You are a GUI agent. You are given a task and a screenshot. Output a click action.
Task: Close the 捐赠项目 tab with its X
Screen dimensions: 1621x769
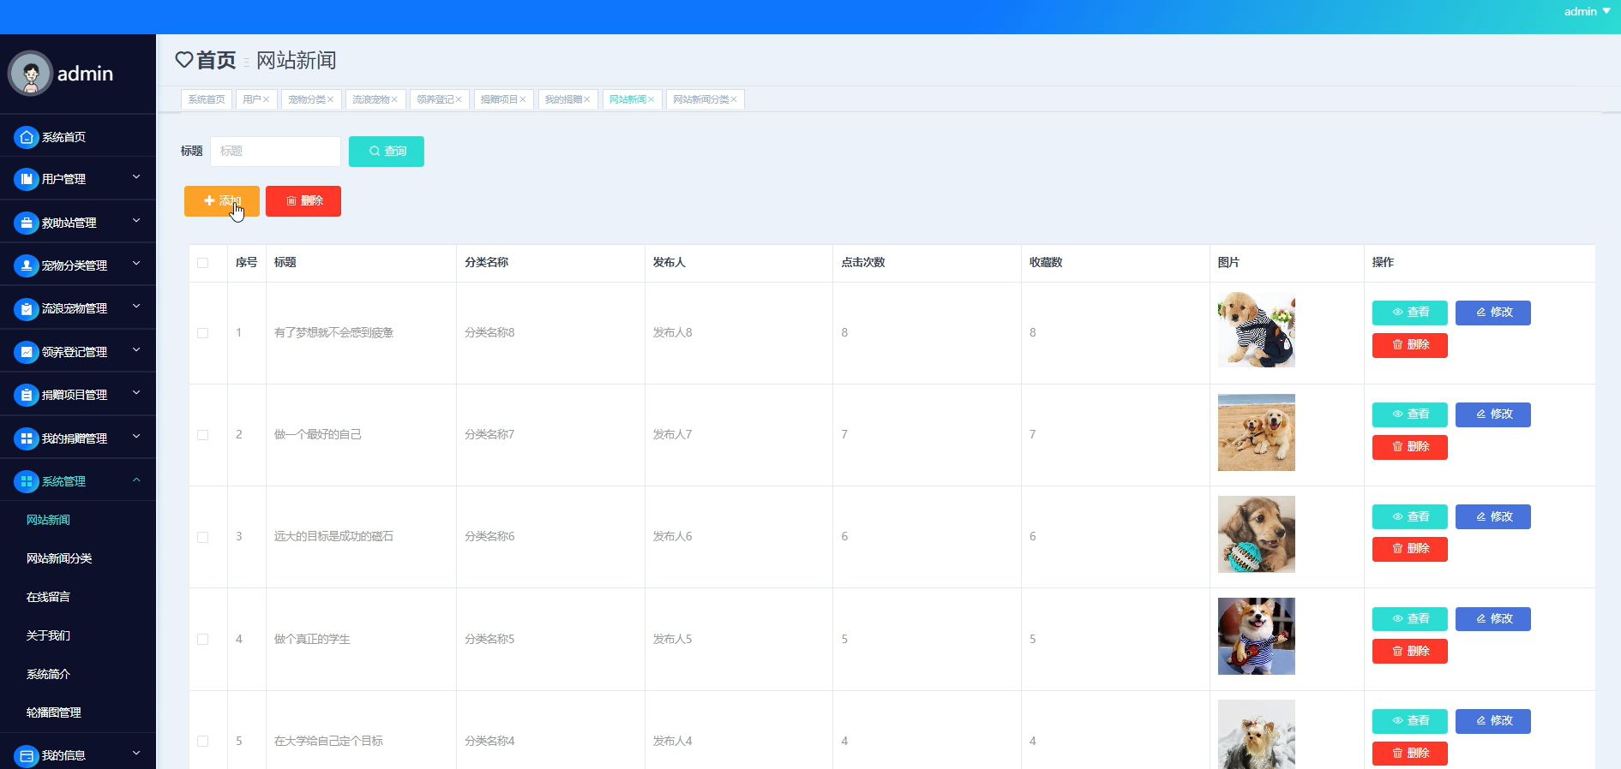(523, 99)
